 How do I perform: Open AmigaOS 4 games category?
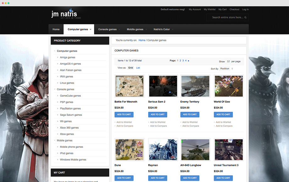click(x=70, y=64)
